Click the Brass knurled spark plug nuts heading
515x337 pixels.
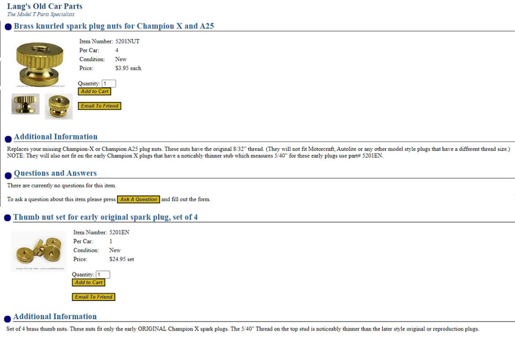pos(114,26)
